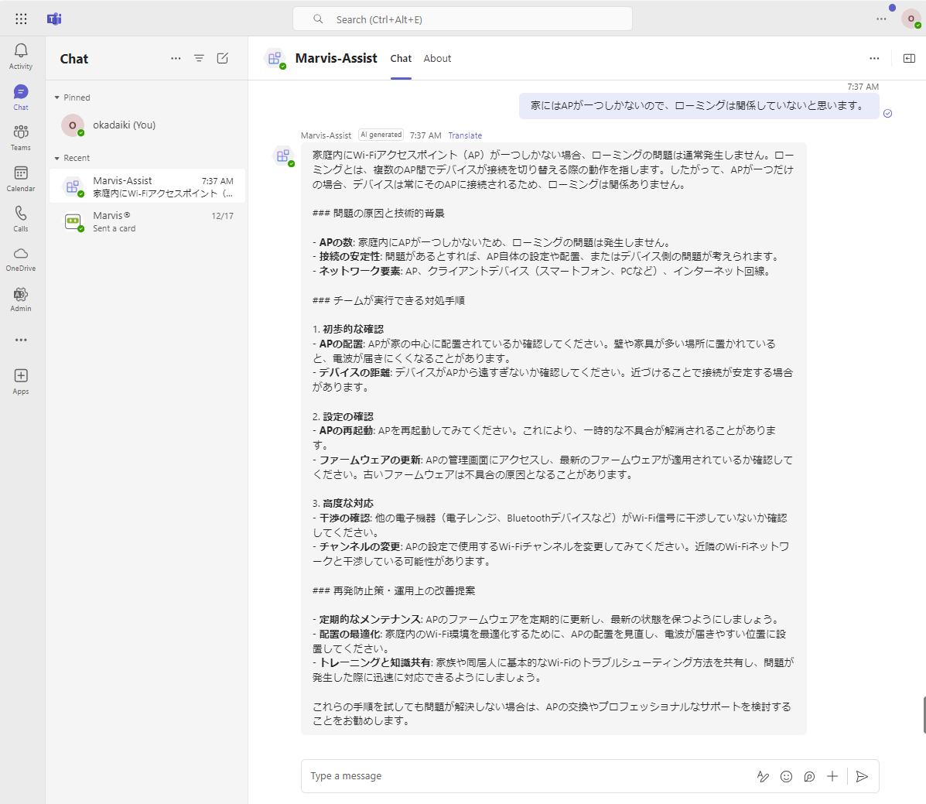Image resolution: width=926 pixels, height=804 pixels.
Task: Open the Calendar app
Action: 21,178
